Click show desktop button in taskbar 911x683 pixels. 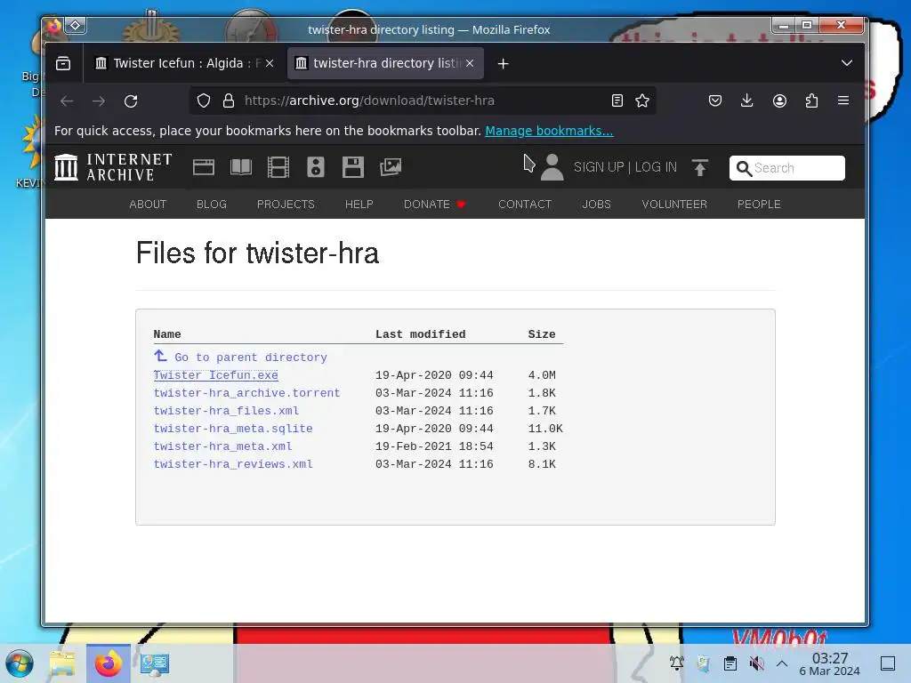click(888, 663)
